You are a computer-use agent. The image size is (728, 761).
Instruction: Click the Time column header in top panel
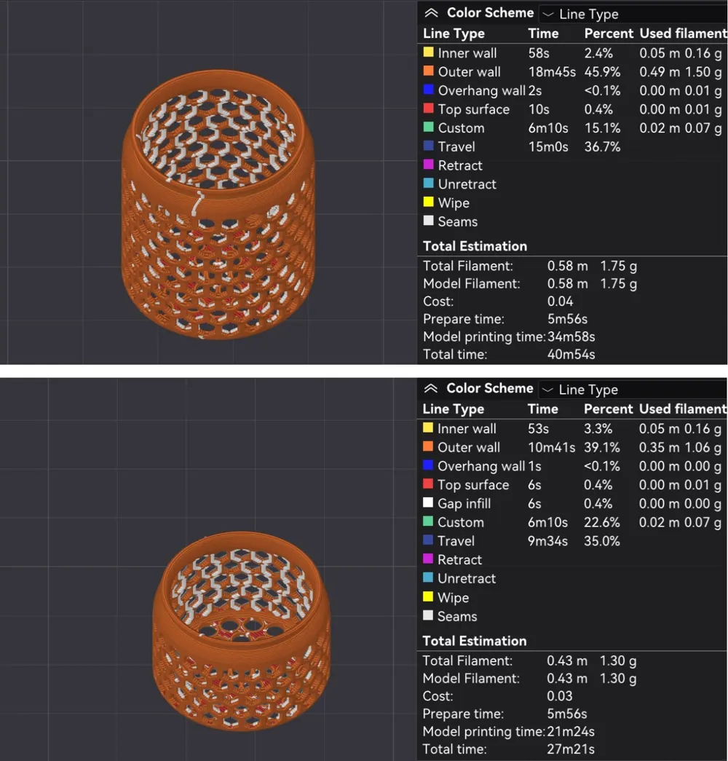pos(543,33)
